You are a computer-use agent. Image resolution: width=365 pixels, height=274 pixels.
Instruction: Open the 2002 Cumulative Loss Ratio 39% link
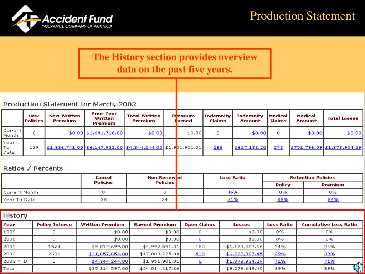(x=329, y=254)
